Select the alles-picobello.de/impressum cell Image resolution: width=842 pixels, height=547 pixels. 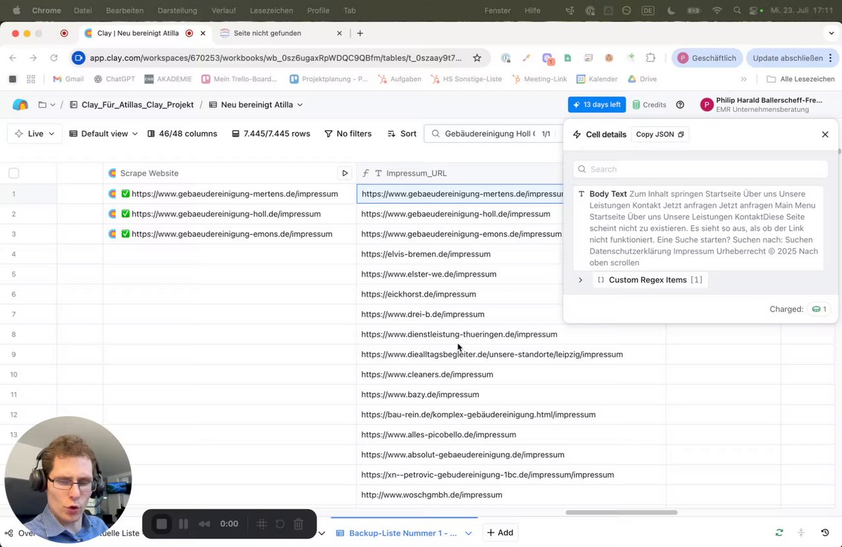tap(511, 435)
